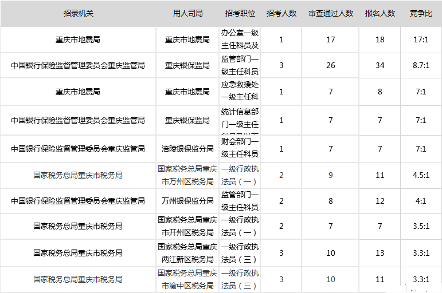Click the value 17 in 审查通过人数 column
Viewport: 442px width, 293px height.
[331, 39]
